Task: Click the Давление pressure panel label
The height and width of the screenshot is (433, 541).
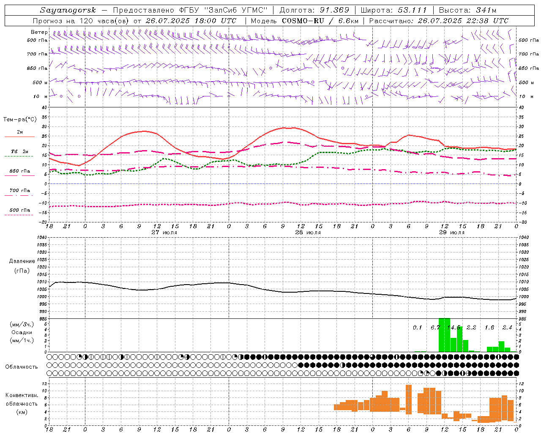Action: coord(22,261)
